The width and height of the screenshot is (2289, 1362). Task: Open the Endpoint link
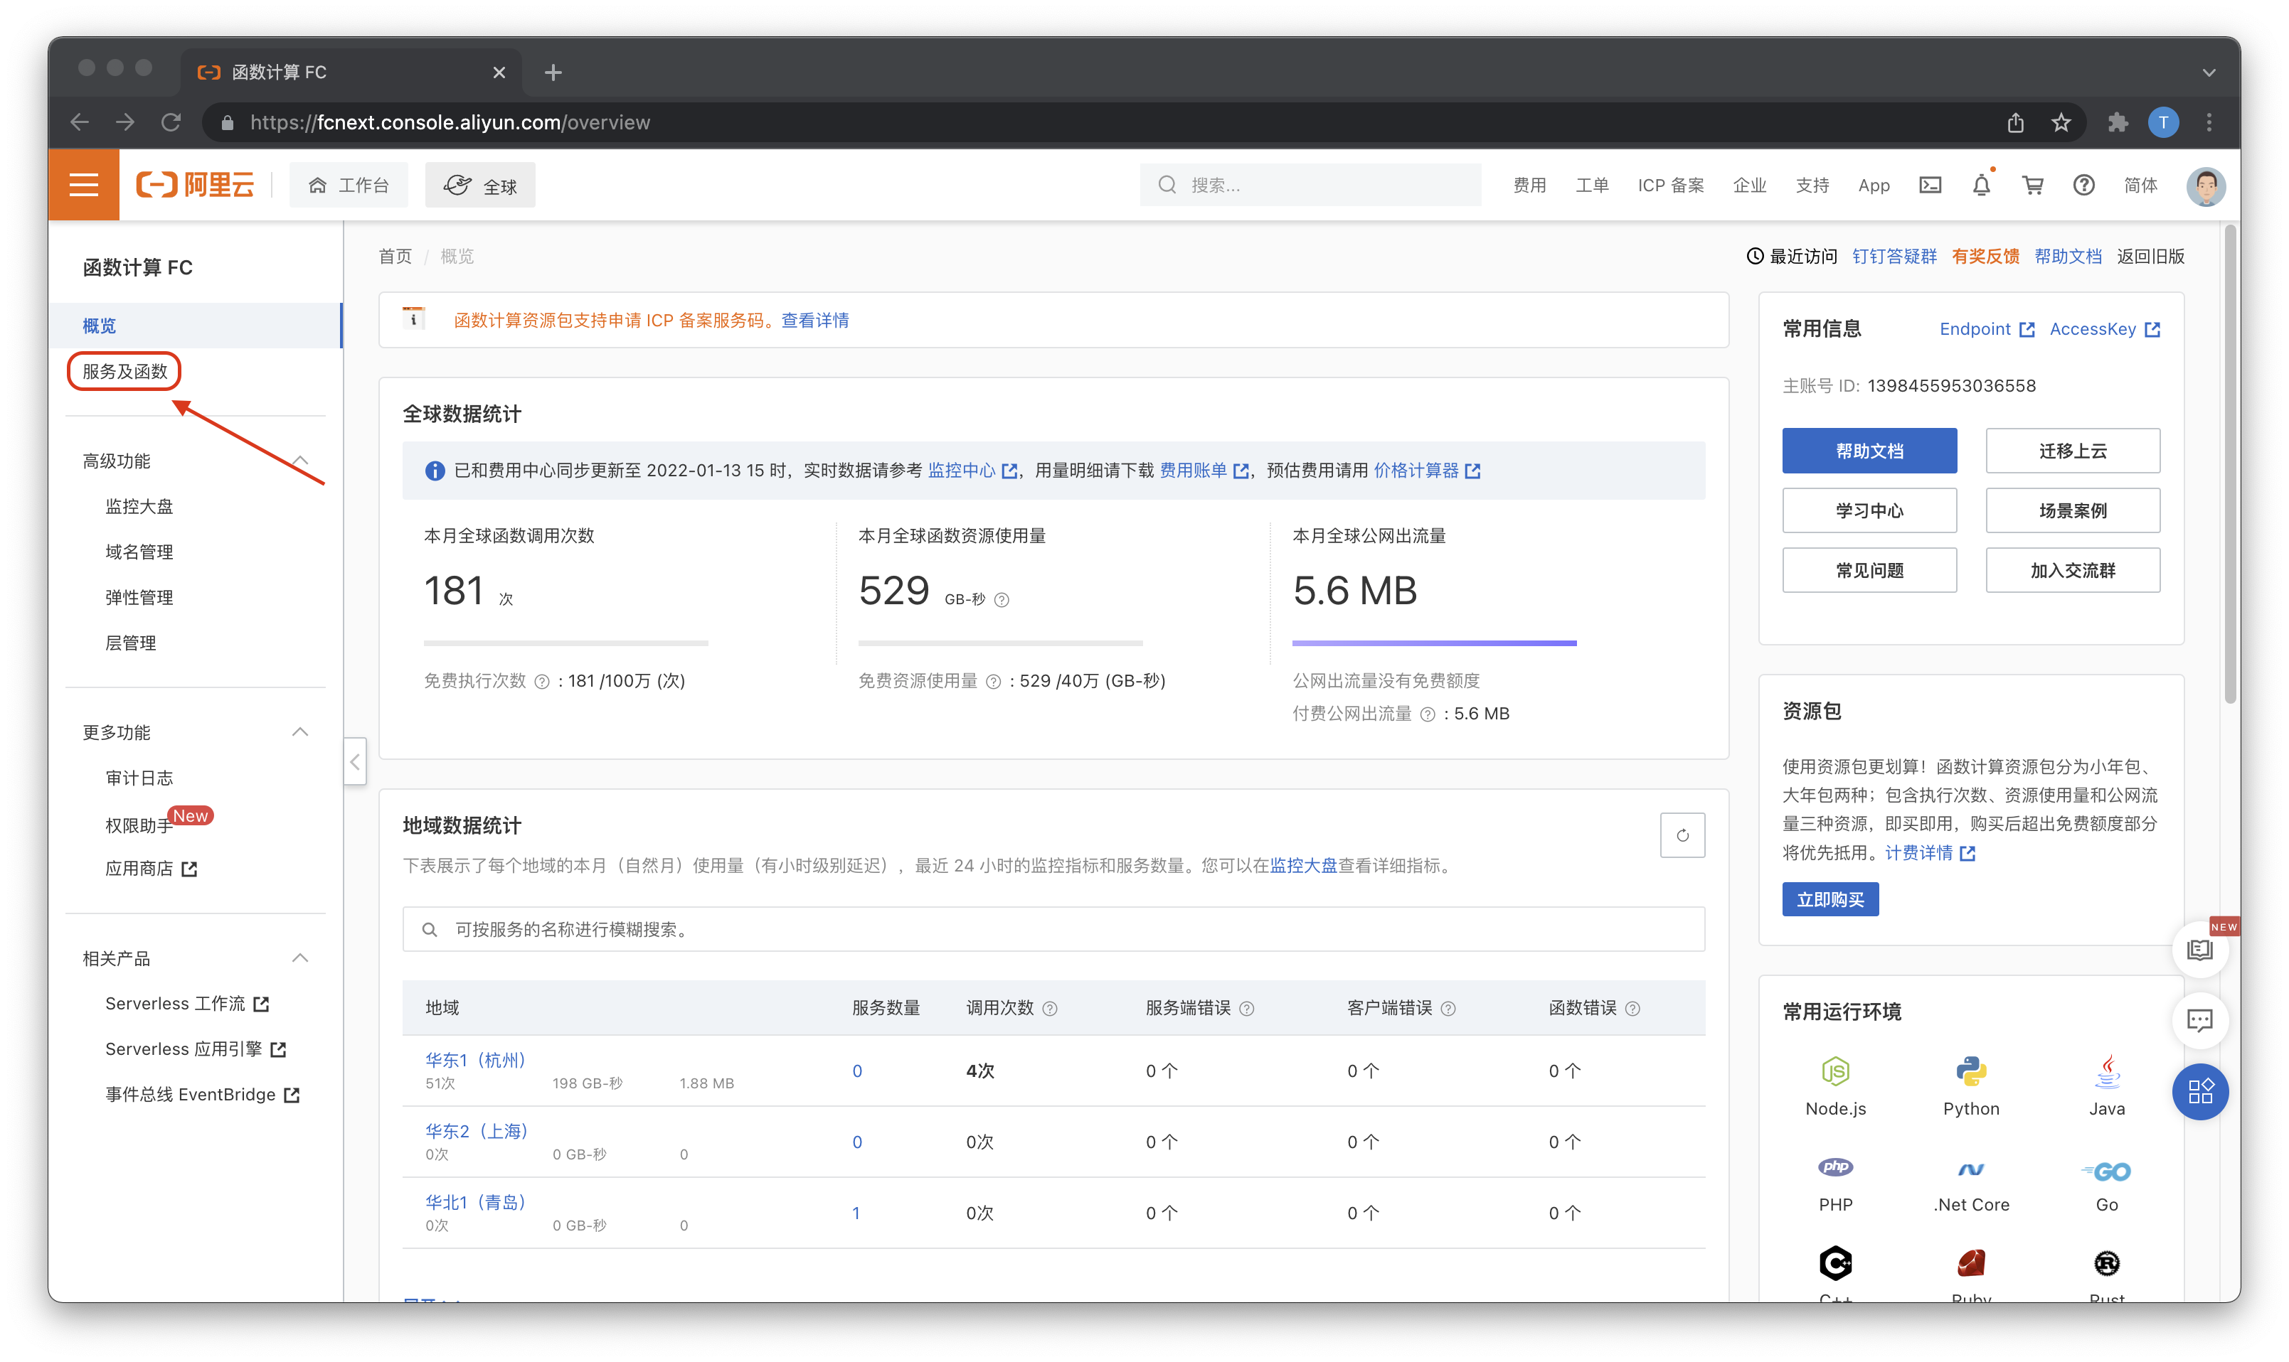tap(1987, 330)
